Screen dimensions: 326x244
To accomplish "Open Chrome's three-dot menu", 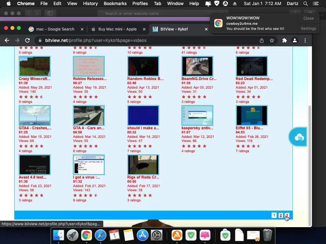I will click(305, 40).
